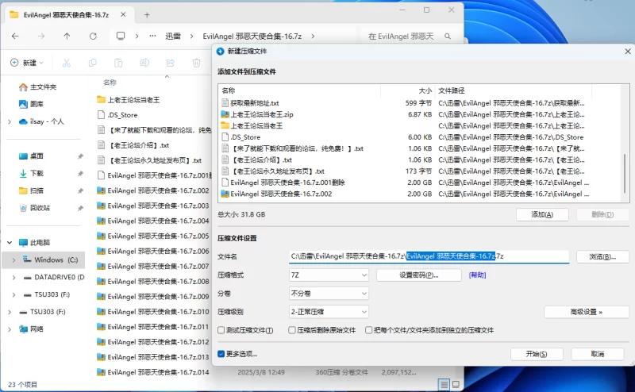Open the 压缩格式 7Z dropdown
Screen dimensions: 635x392
click(329, 275)
